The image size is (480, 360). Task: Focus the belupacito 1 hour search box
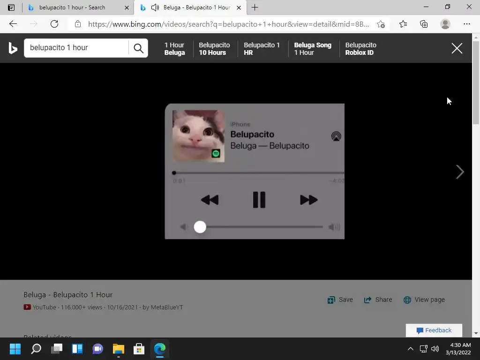pos(76,48)
